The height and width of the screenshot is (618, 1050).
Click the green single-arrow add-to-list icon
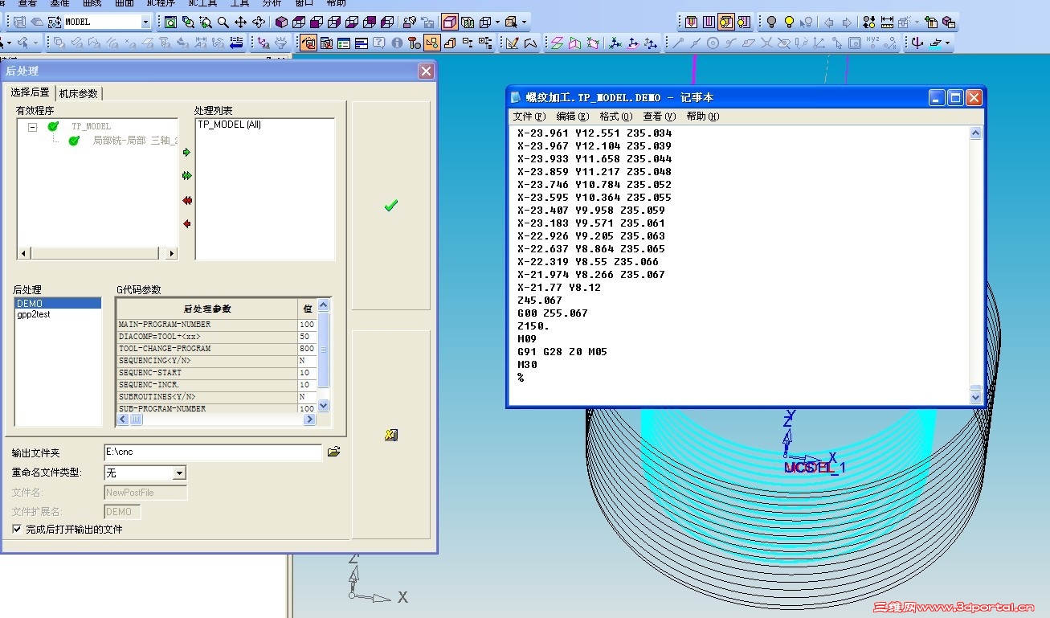pyautogui.click(x=187, y=152)
